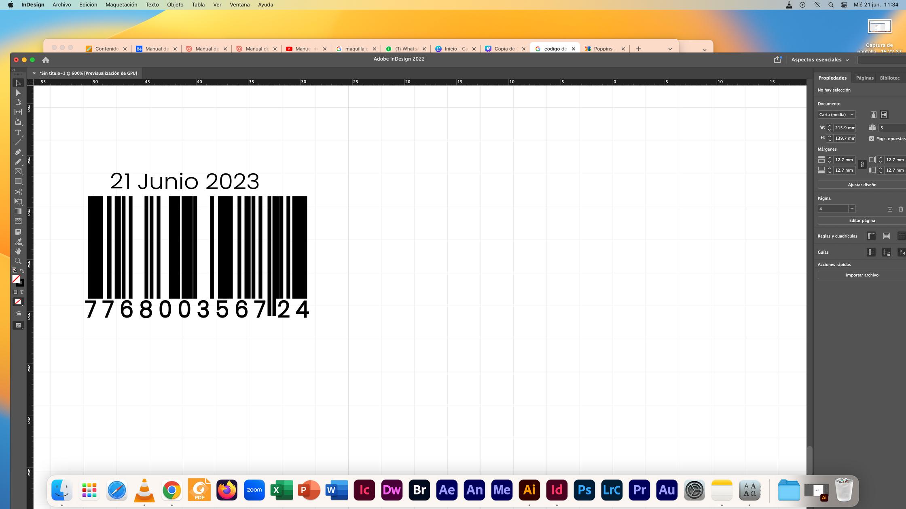Toggle the margins link chain icon
The width and height of the screenshot is (906, 509).
coord(862,165)
